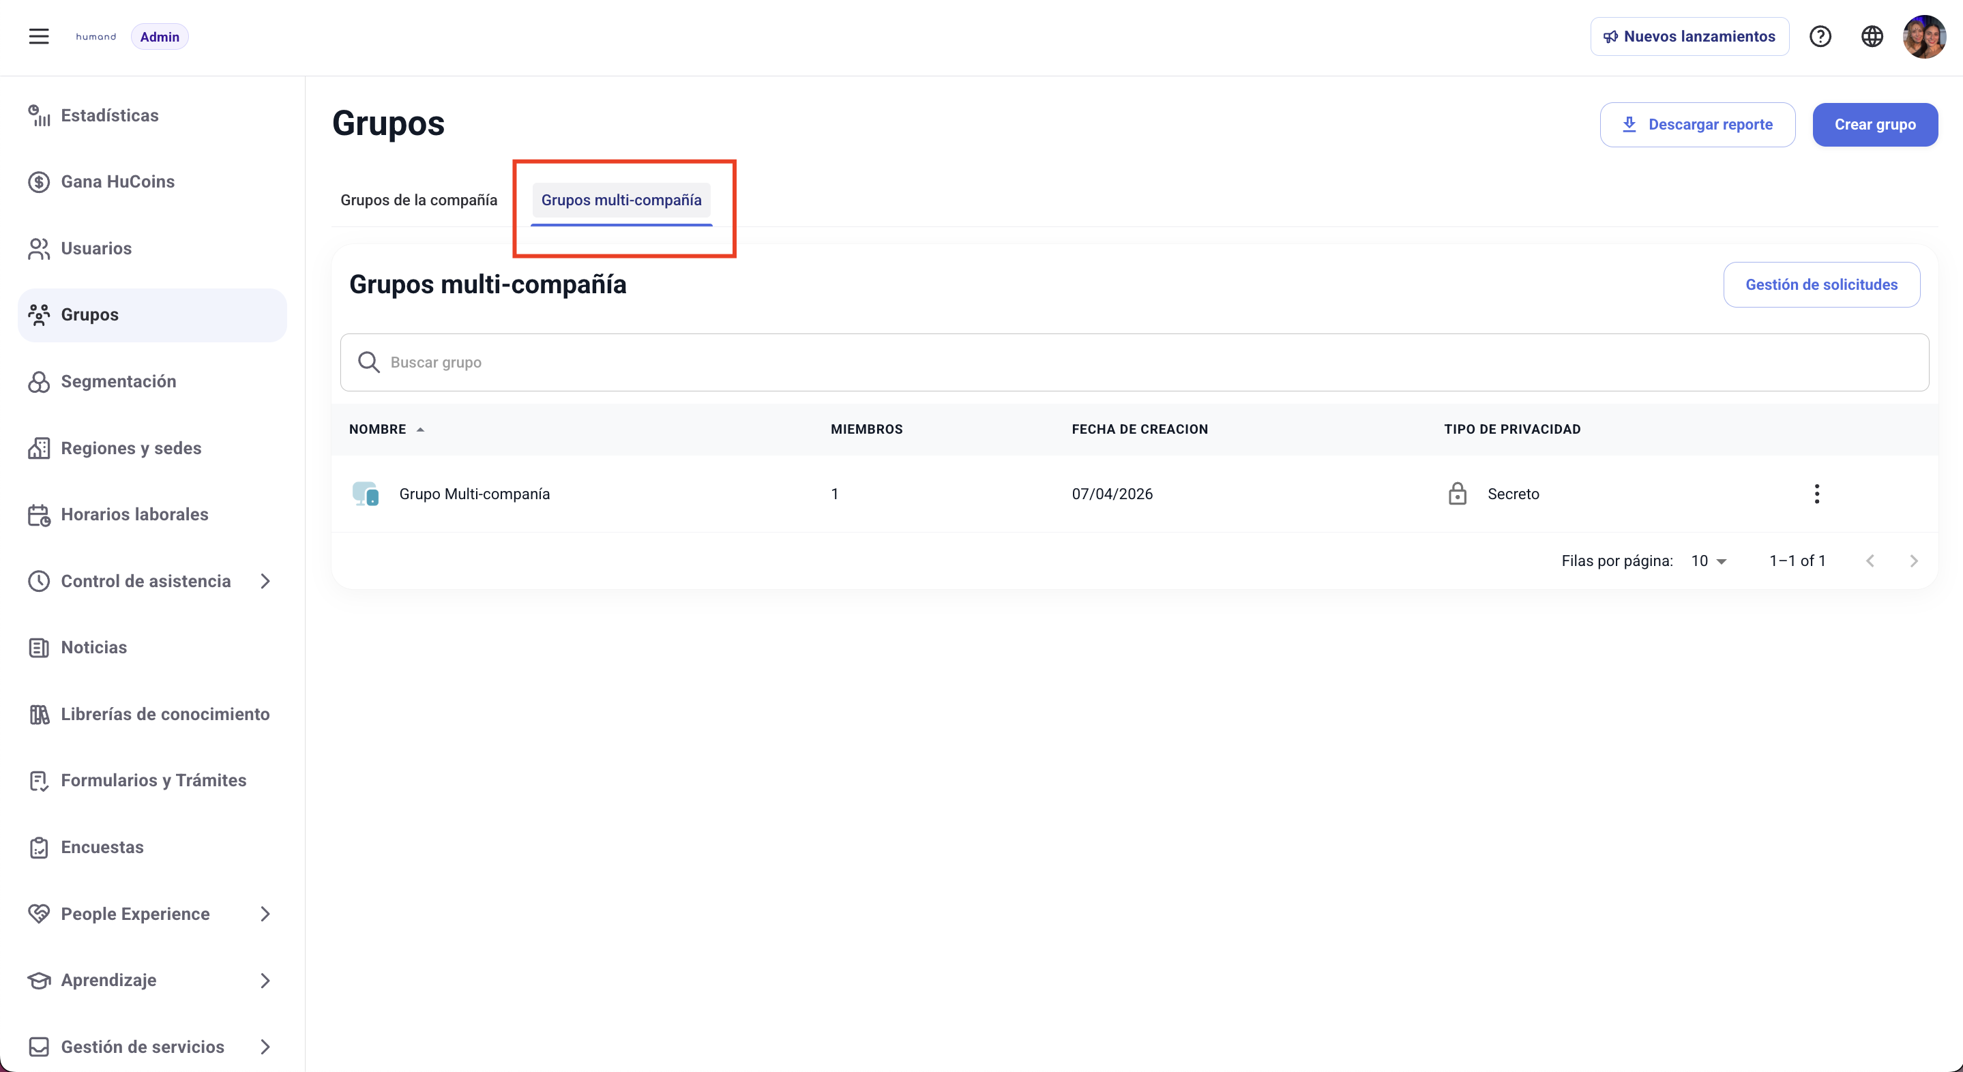Open Gestión de solicitudes

tap(1821, 284)
